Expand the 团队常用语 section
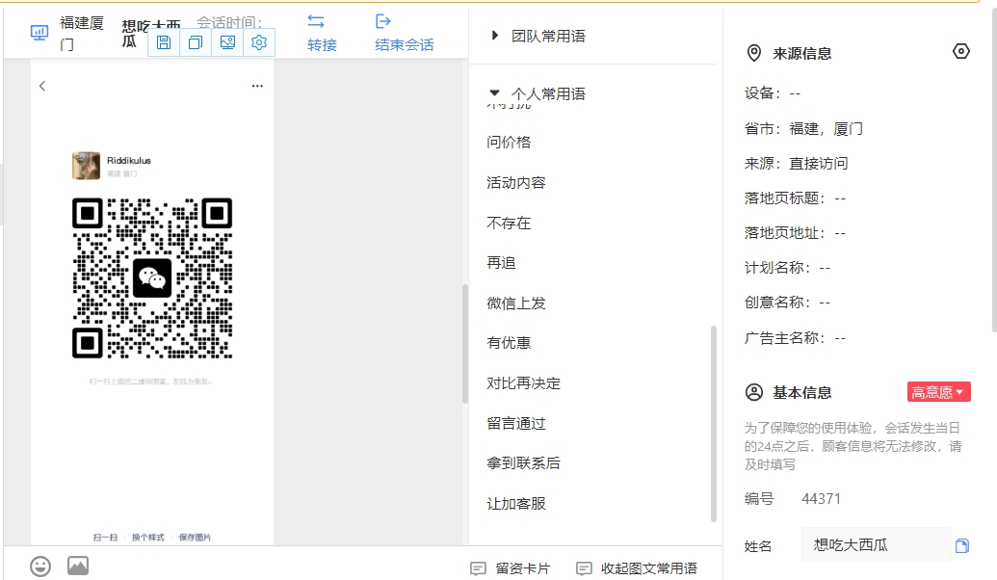997x580 pixels. click(x=539, y=37)
